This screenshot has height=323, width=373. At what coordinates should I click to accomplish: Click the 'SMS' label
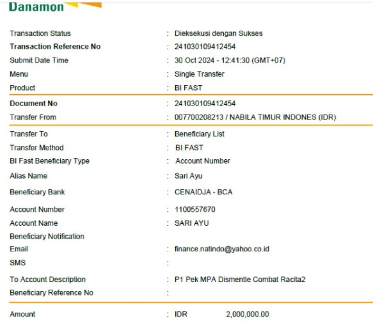pos(18,263)
